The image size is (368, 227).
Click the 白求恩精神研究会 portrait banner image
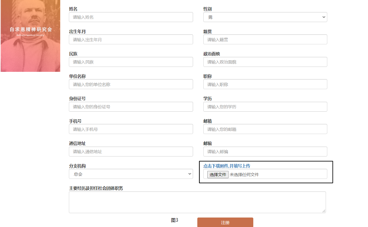click(x=30, y=36)
